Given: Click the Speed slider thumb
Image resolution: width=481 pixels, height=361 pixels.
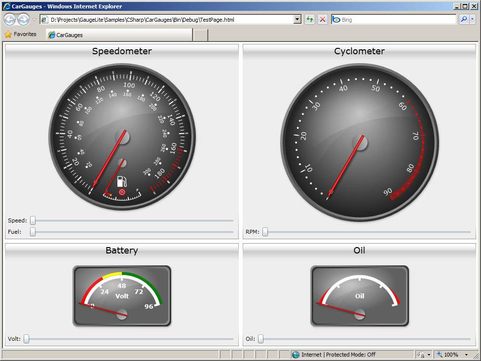Looking at the screenshot, I should [x=33, y=220].
